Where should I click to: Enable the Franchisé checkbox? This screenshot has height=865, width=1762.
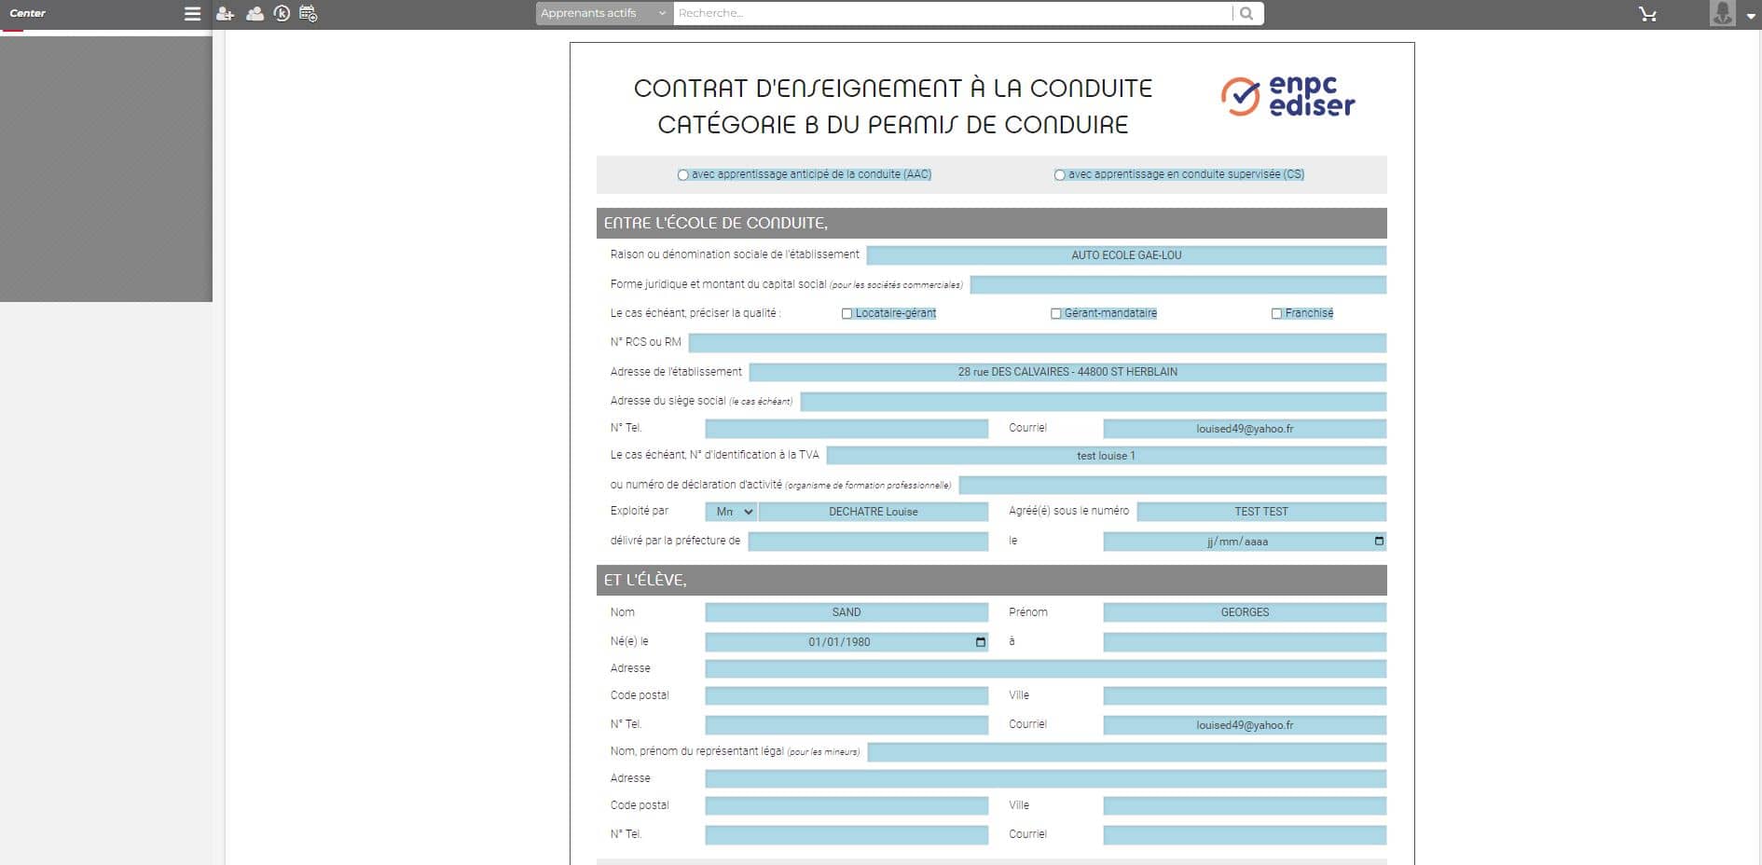click(1276, 314)
